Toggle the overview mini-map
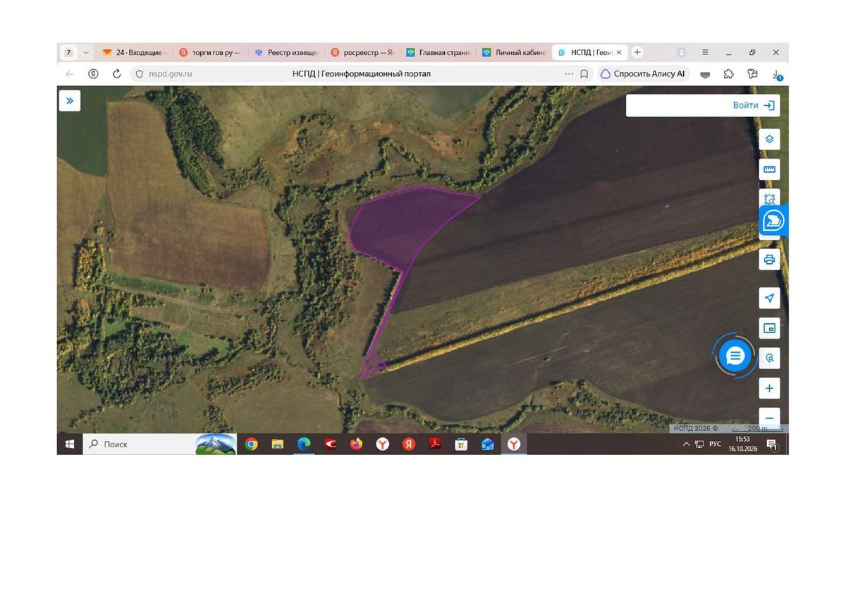This screenshot has height=599, width=846. click(769, 328)
